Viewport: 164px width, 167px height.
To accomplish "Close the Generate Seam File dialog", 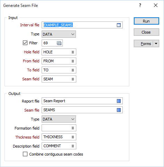I will pyautogui.click(x=146, y=32).
